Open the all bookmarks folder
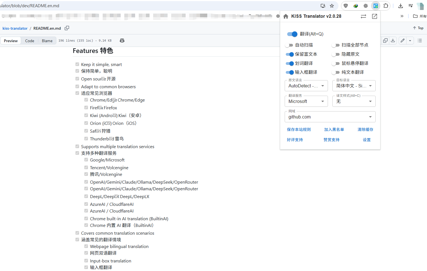427x271 pixels. click(x=420, y=16)
